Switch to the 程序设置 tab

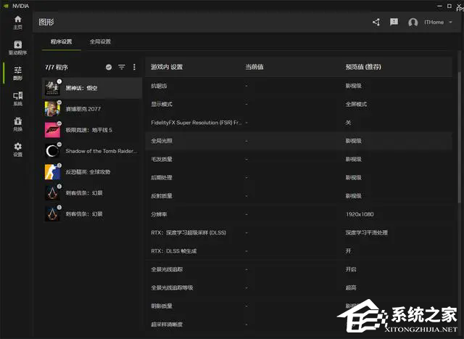[61, 42]
